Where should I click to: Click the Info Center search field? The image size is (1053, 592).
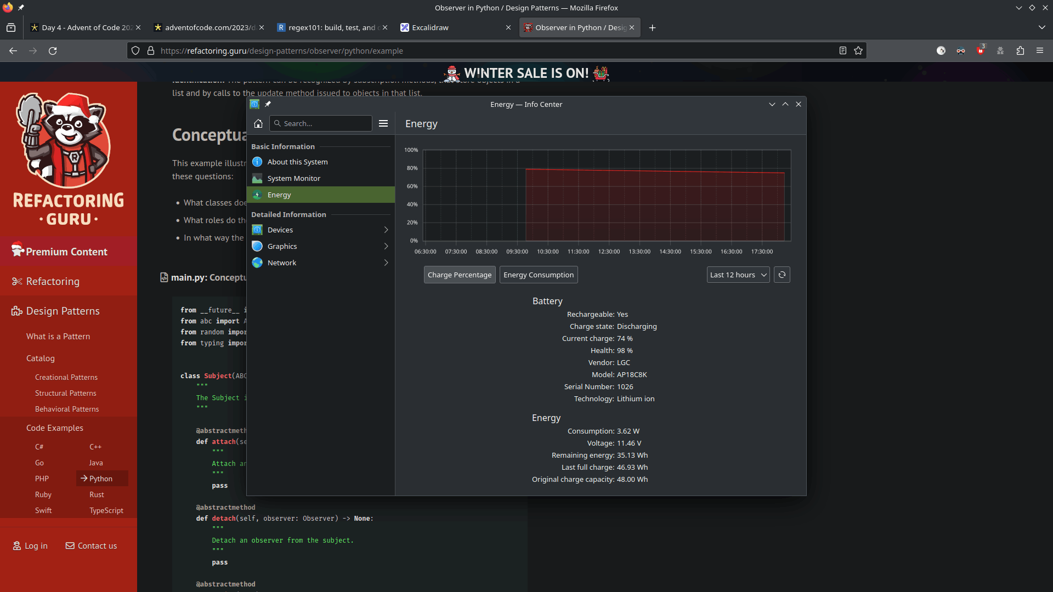324,123
